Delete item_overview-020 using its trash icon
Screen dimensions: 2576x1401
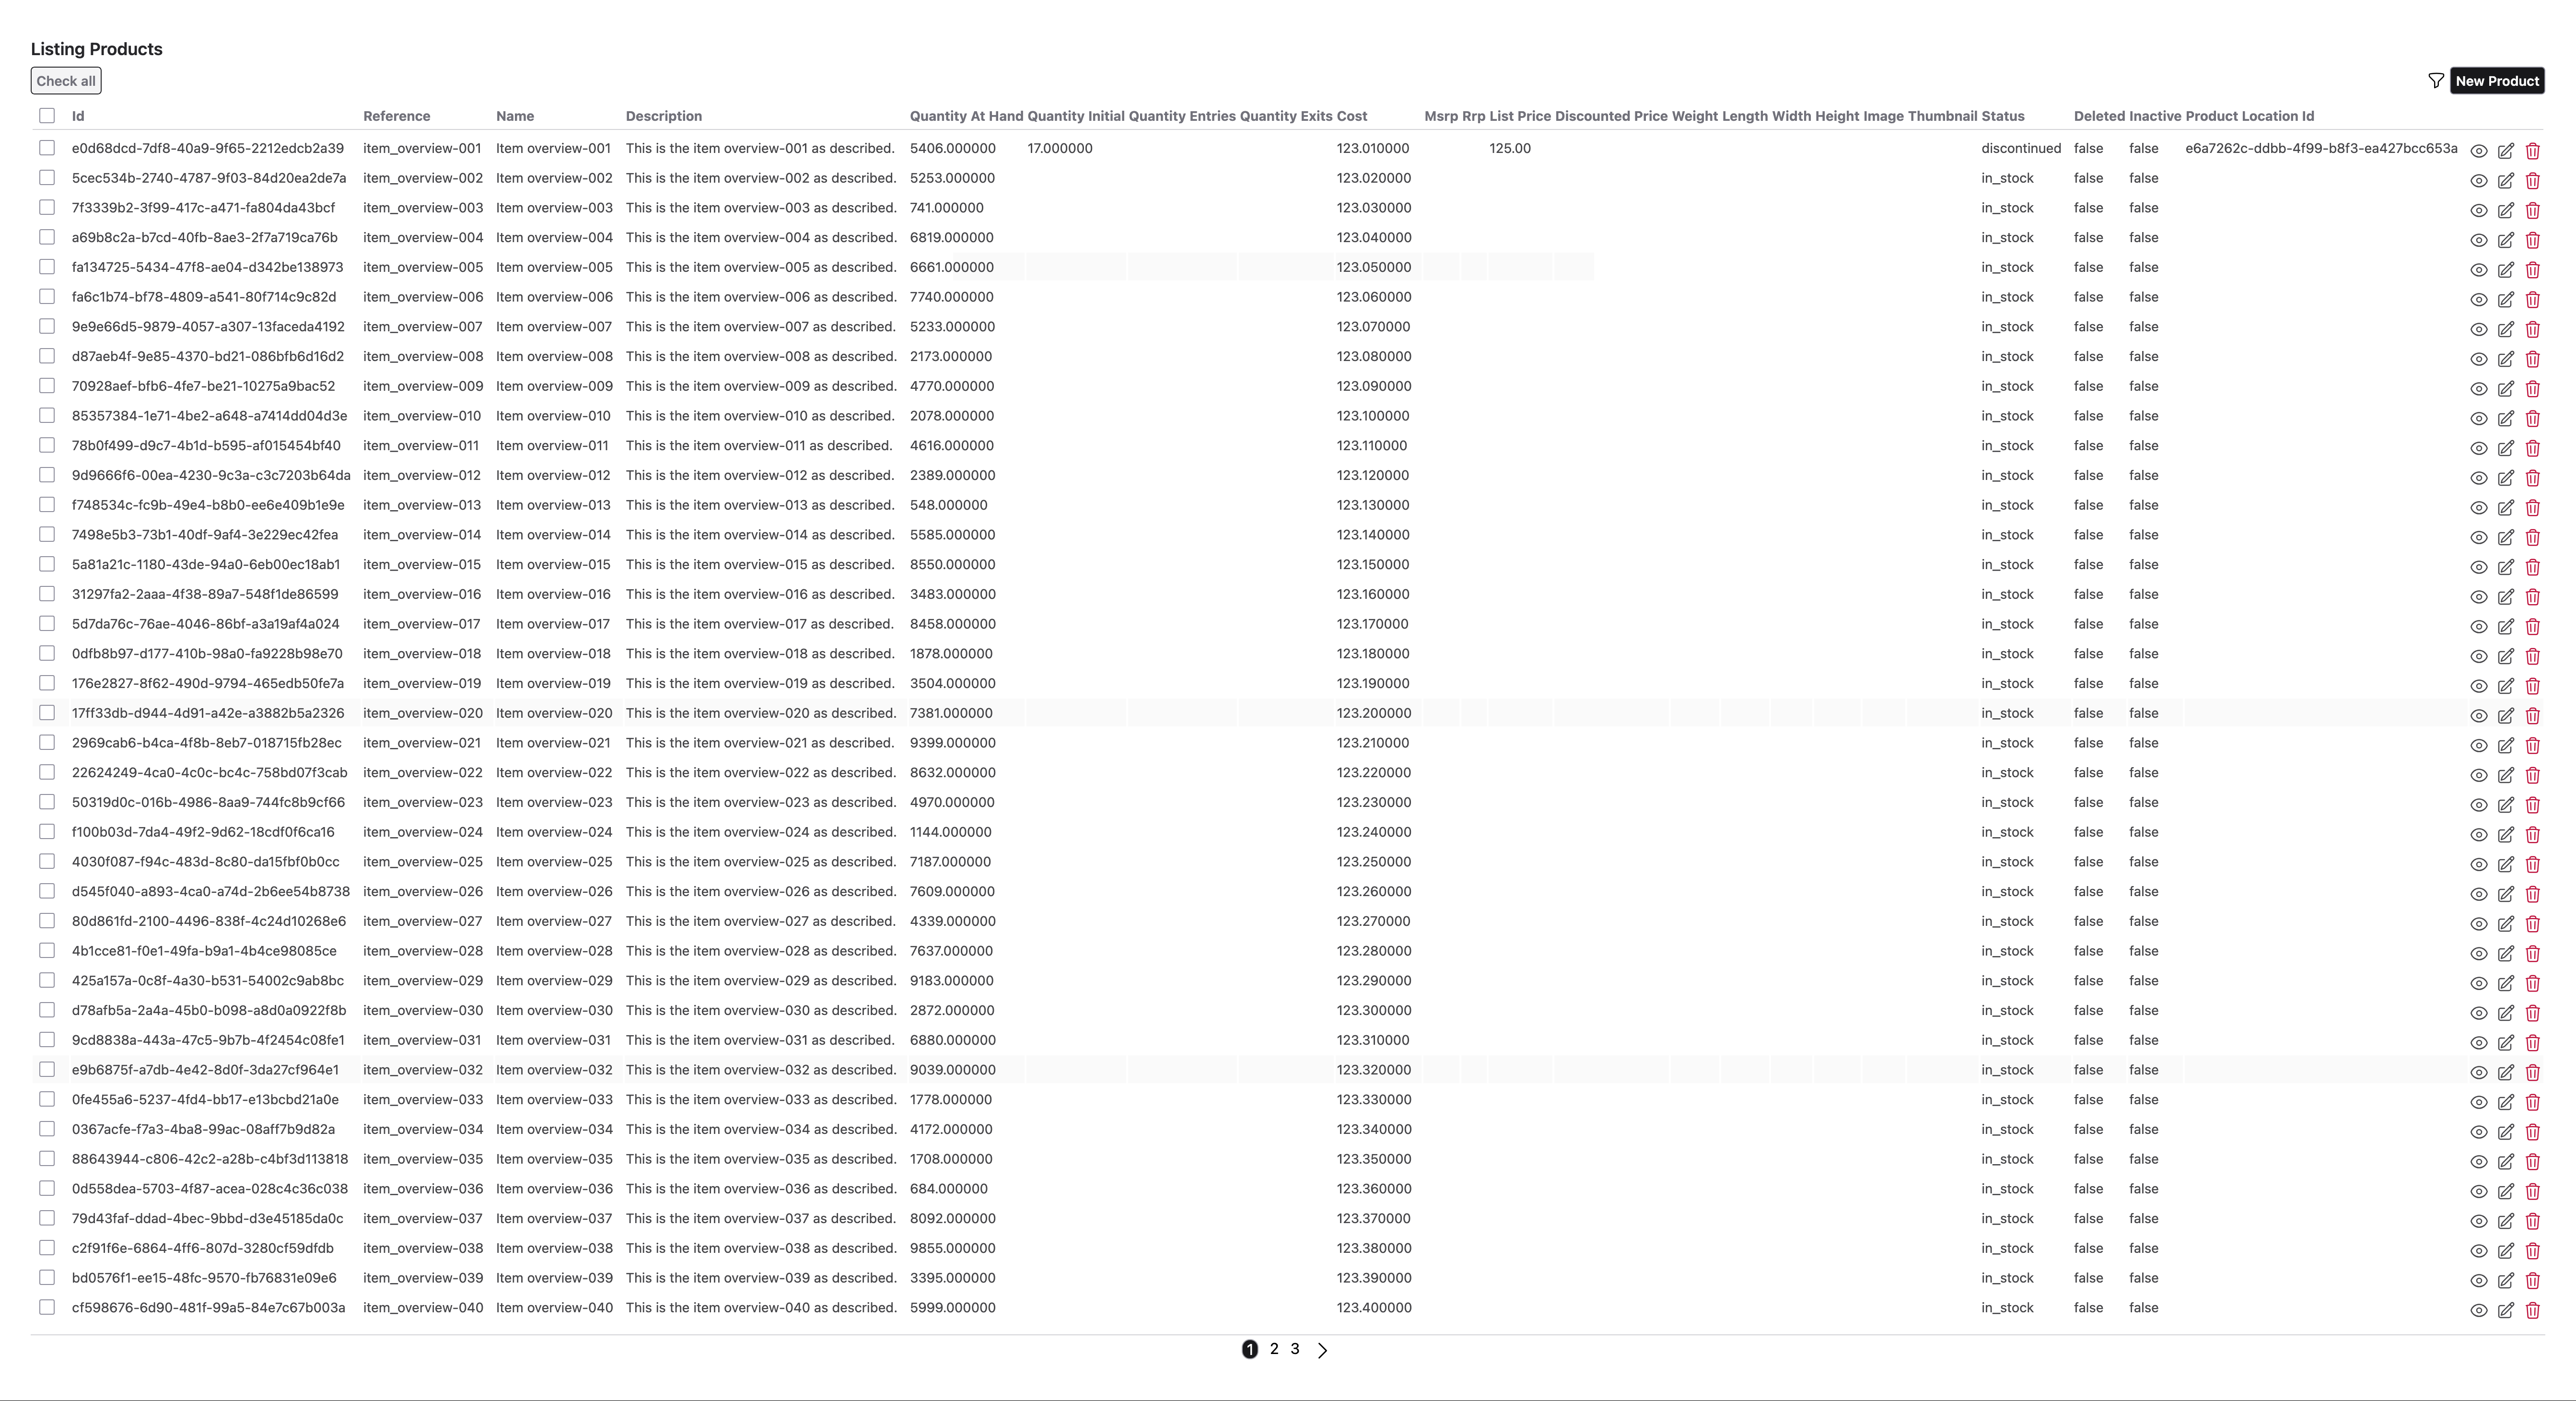coord(2532,716)
